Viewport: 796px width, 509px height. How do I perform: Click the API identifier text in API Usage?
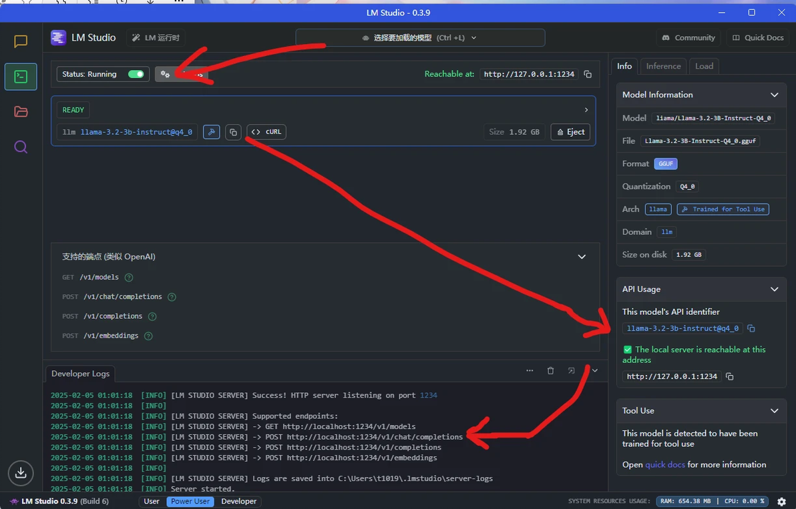coord(682,328)
